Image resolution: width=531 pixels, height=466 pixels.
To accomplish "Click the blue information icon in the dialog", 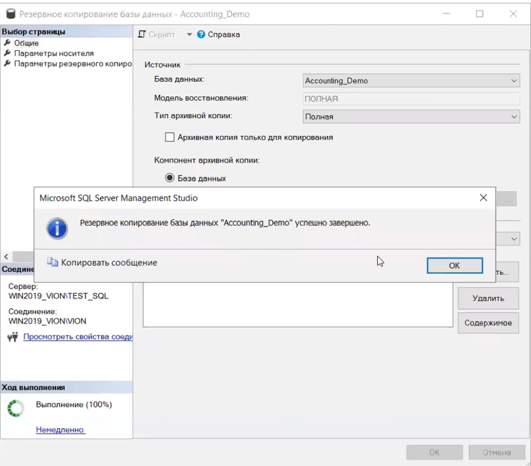I will [57, 228].
